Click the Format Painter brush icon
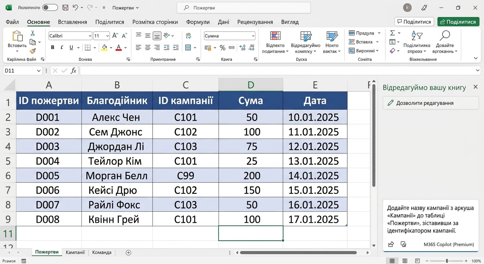 pos(33,51)
